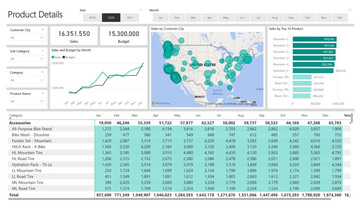Toggle the 2021 year filter
The height and width of the screenshot is (208, 361).
[x=130, y=18]
